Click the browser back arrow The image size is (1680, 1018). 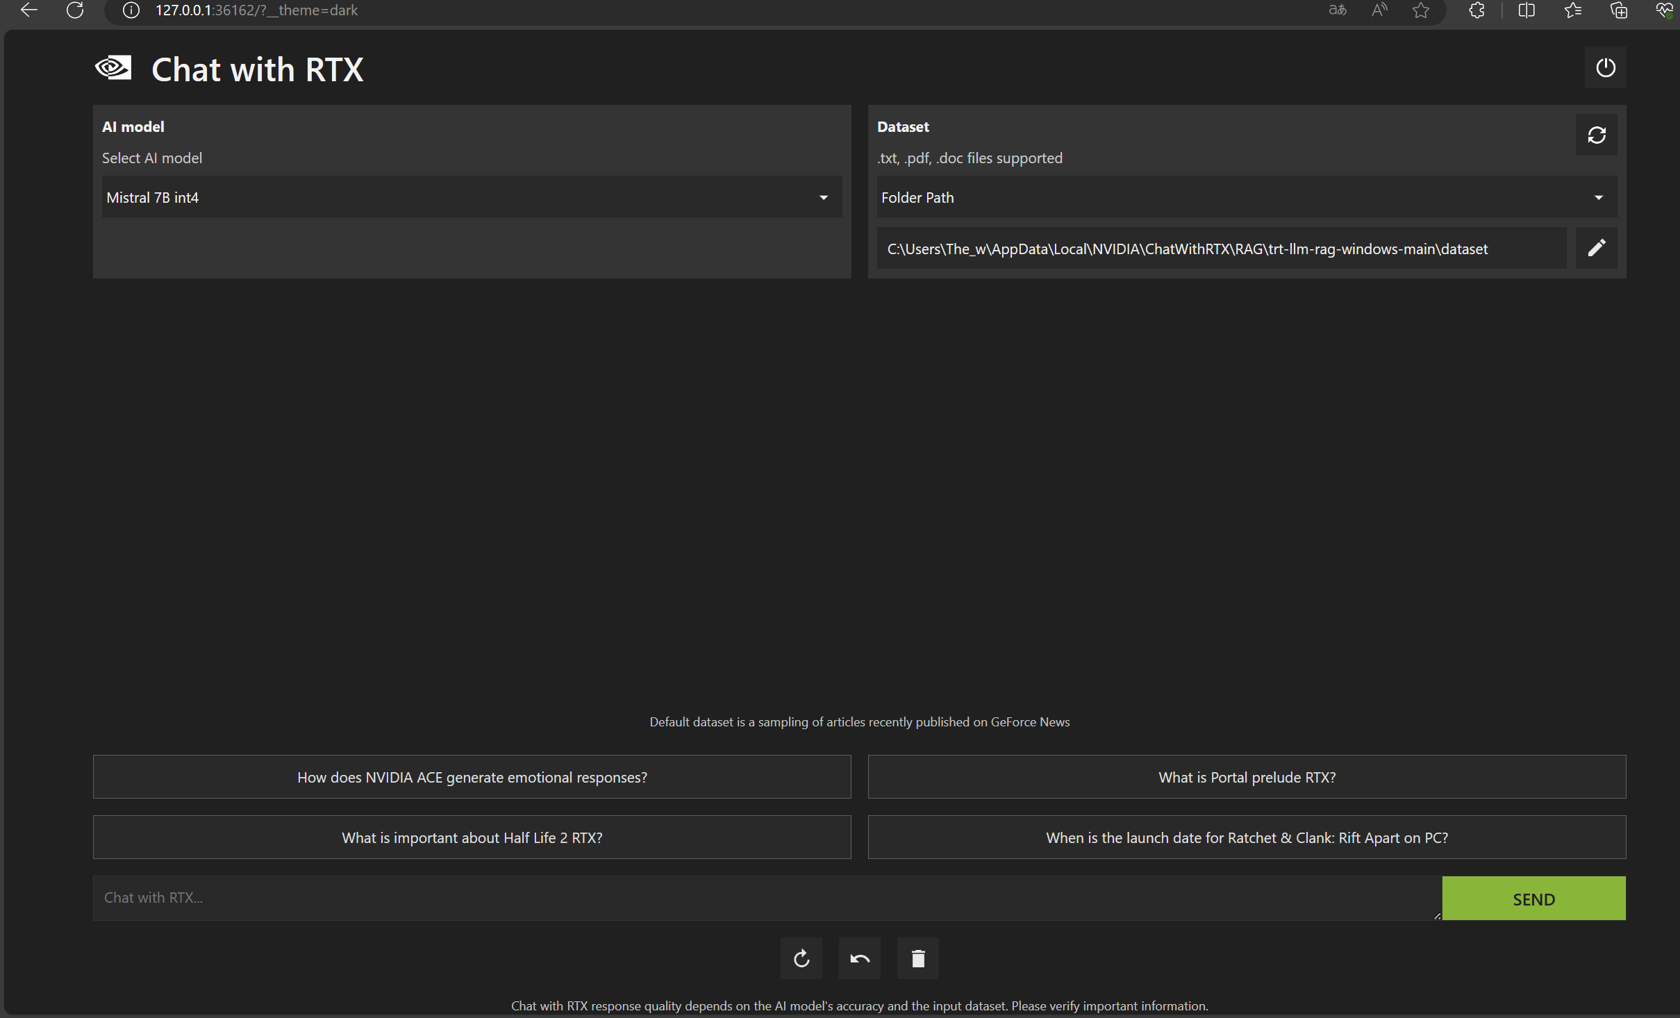click(x=29, y=10)
